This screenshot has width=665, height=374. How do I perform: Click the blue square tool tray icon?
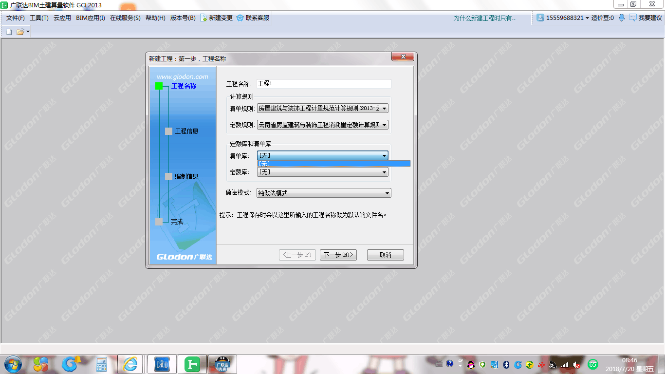(494, 364)
